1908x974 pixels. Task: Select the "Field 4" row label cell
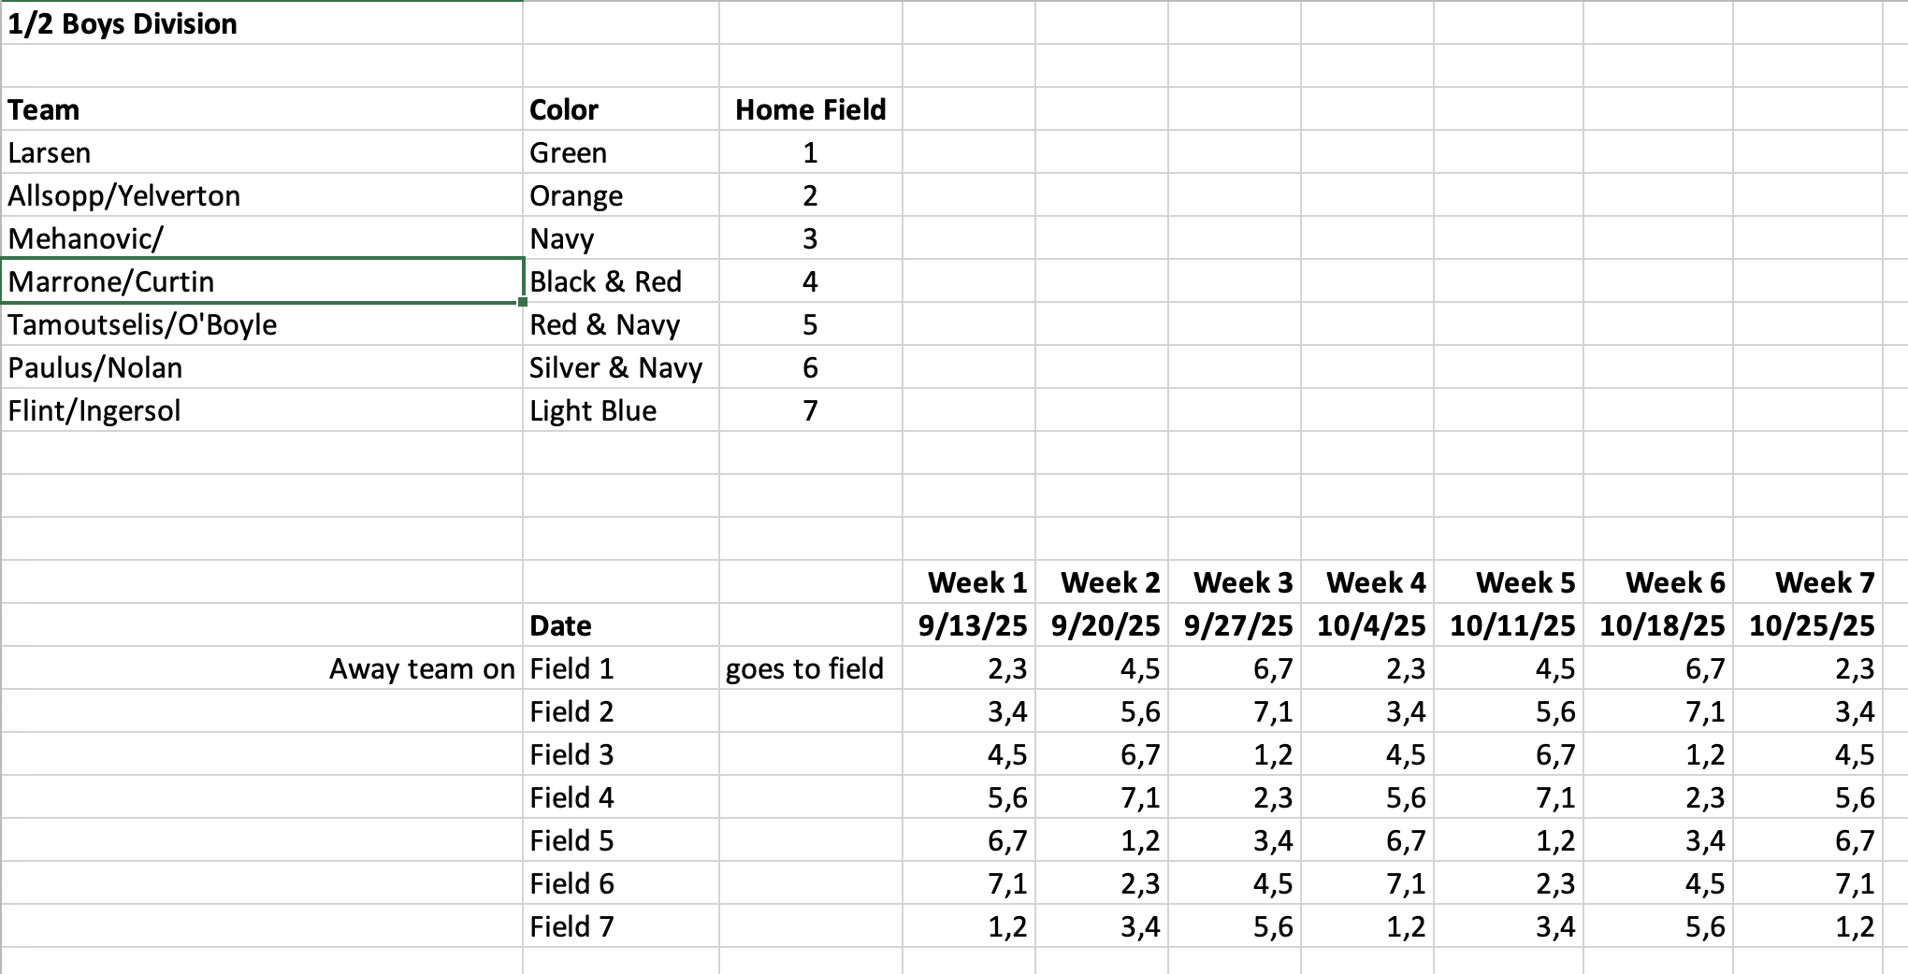(x=571, y=797)
